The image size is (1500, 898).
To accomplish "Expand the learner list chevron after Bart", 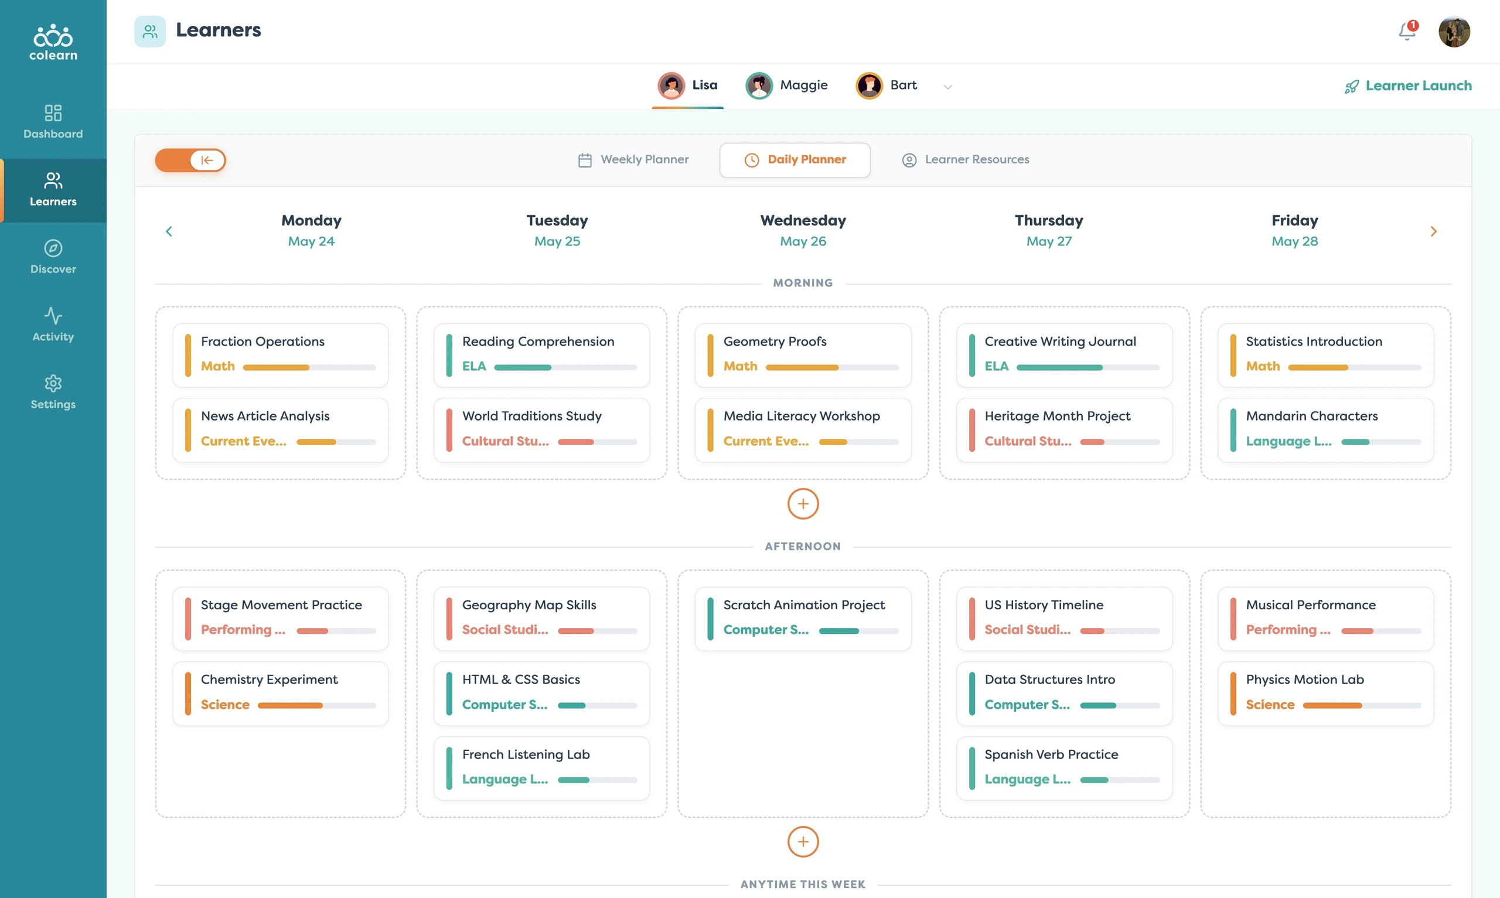I will [x=947, y=87].
